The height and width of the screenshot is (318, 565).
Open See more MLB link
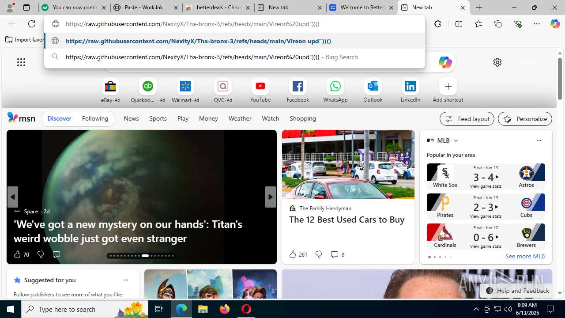click(525, 256)
